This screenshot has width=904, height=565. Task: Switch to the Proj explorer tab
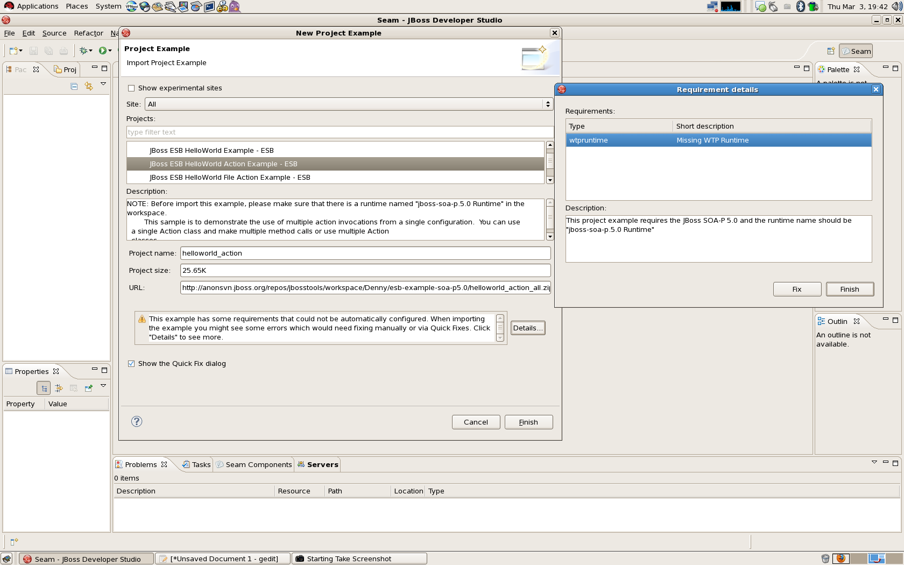click(x=66, y=69)
